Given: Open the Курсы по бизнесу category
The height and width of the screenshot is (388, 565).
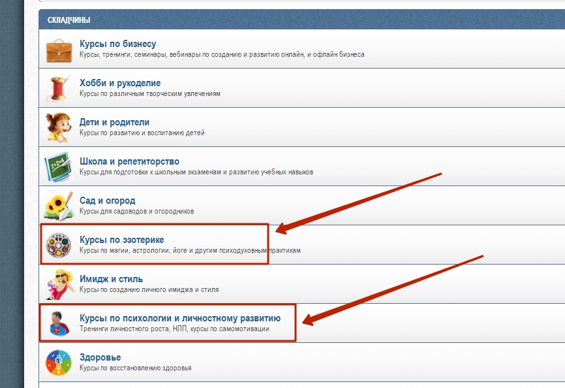Looking at the screenshot, I should pos(117,44).
